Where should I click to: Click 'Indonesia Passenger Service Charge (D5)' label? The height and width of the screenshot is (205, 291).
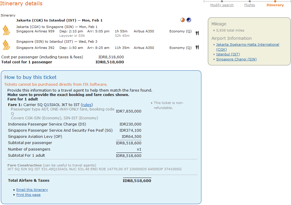tap(47, 124)
